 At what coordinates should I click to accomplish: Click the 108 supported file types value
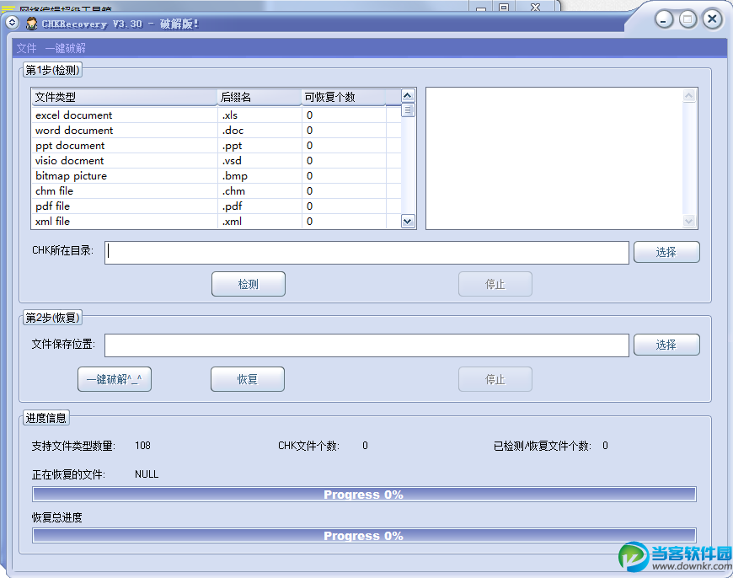[142, 446]
